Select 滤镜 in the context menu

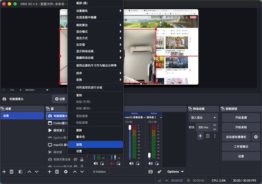96,145
